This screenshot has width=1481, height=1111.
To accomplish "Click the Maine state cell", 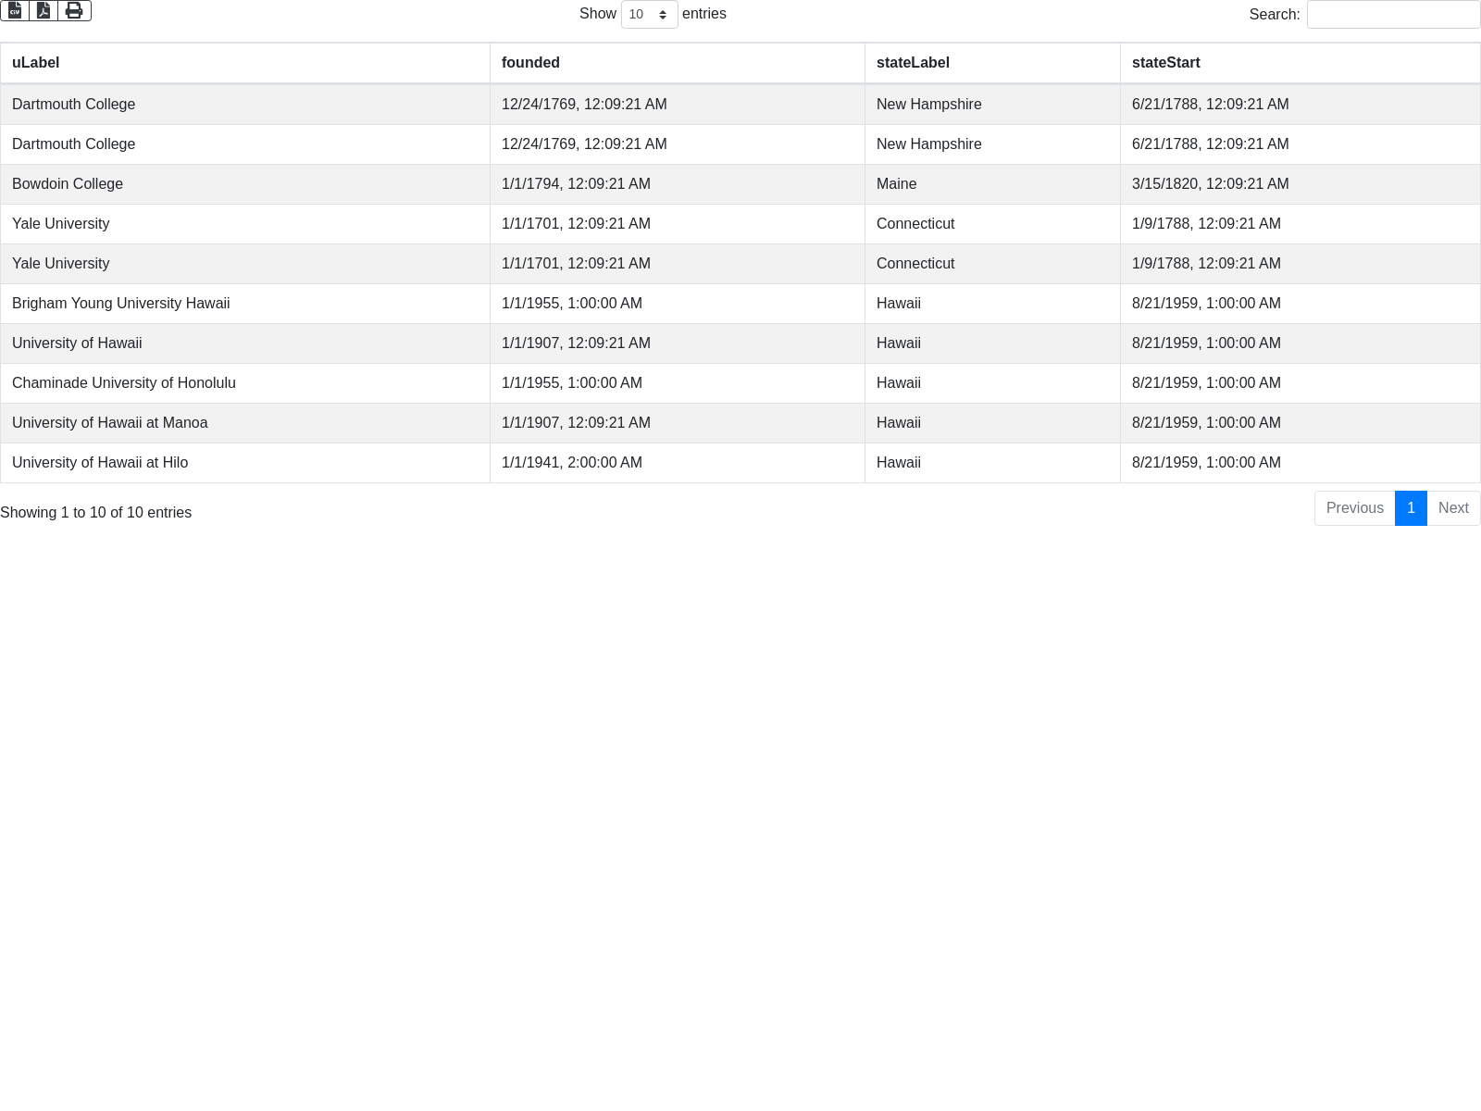I will (896, 184).
